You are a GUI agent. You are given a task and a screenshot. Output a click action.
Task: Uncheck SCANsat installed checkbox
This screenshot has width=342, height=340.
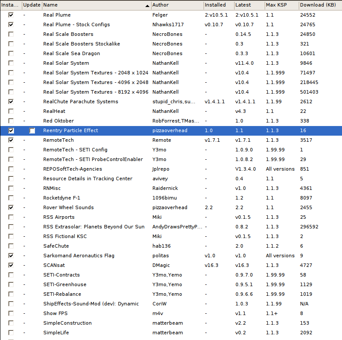(x=10, y=265)
